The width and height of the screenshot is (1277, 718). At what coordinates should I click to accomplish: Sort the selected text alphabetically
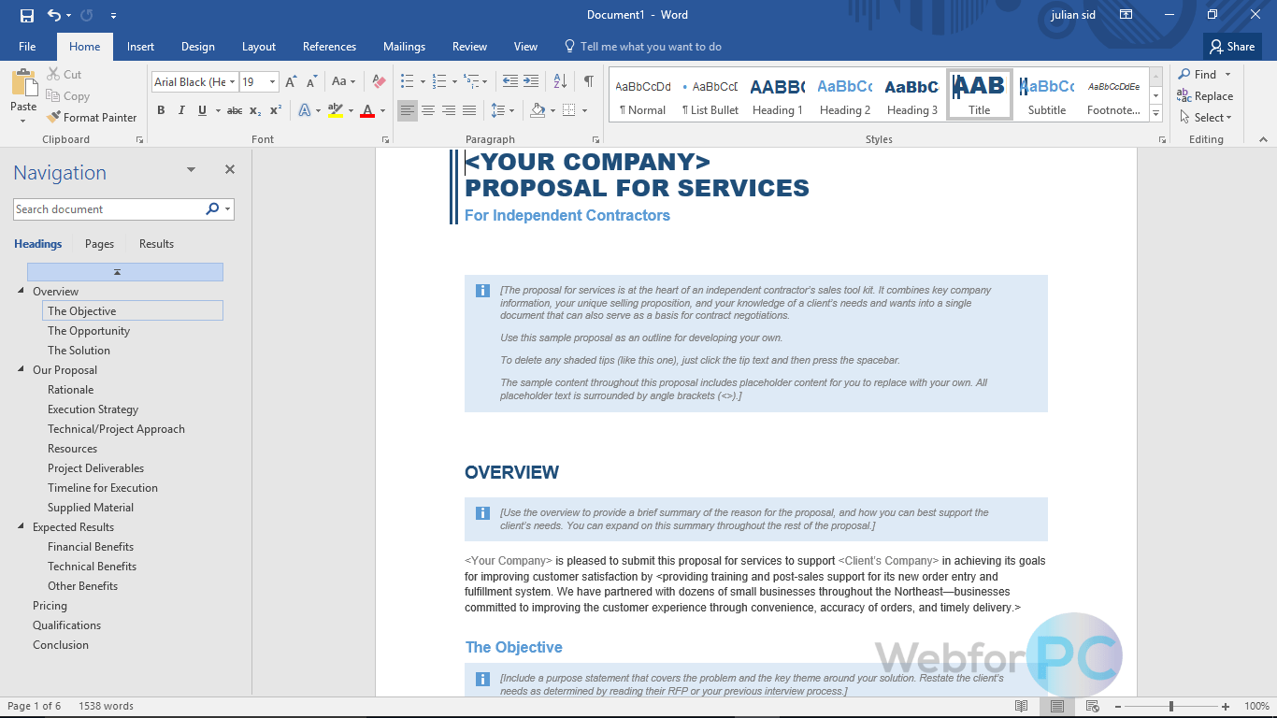tap(560, 81)
